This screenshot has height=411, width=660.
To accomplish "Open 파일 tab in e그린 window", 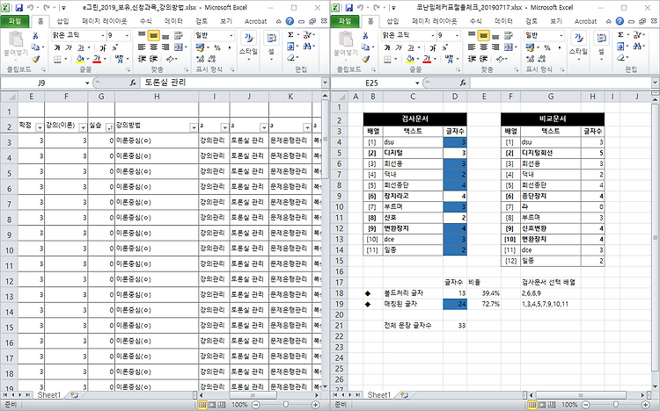I will tap(15, 21).
